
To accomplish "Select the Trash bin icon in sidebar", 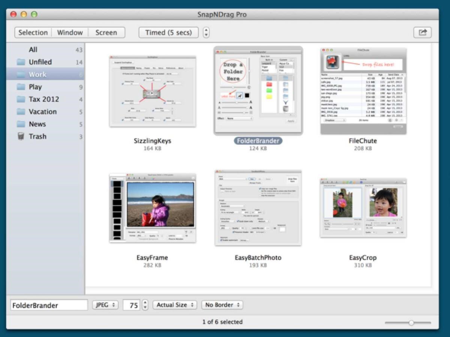I will tap(21, 136).
